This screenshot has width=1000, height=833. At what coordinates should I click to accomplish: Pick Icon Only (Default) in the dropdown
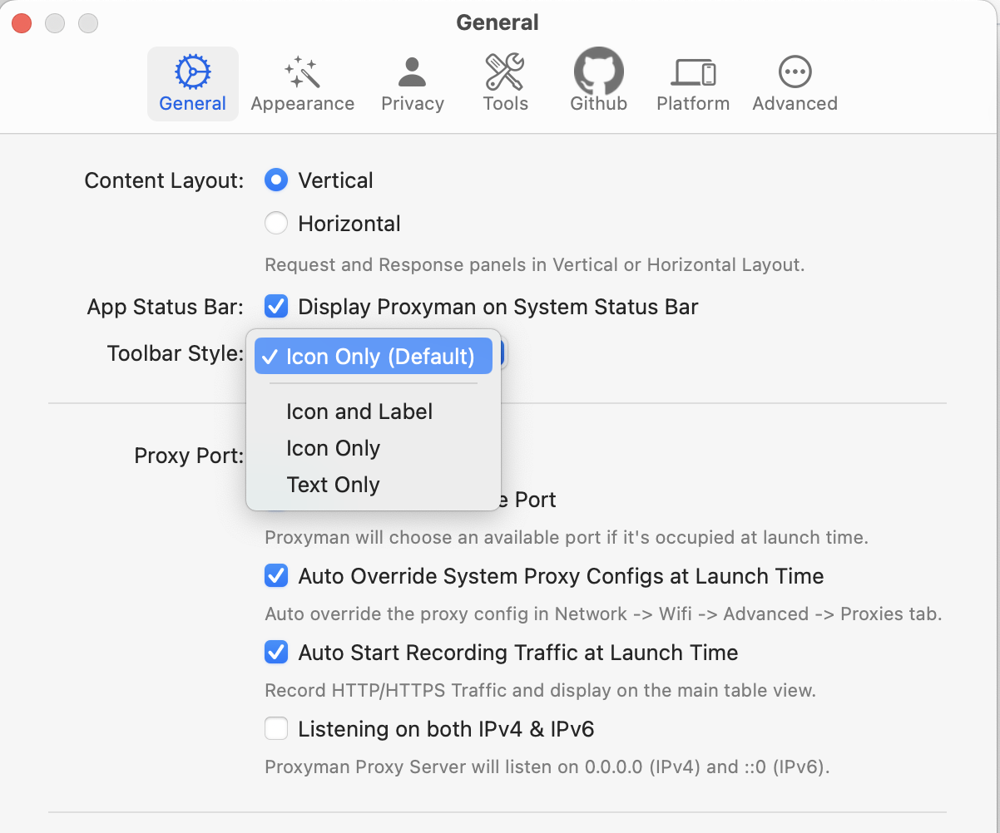(x=373, y=356)
